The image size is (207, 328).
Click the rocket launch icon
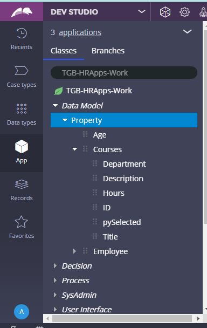coord(203,12)
